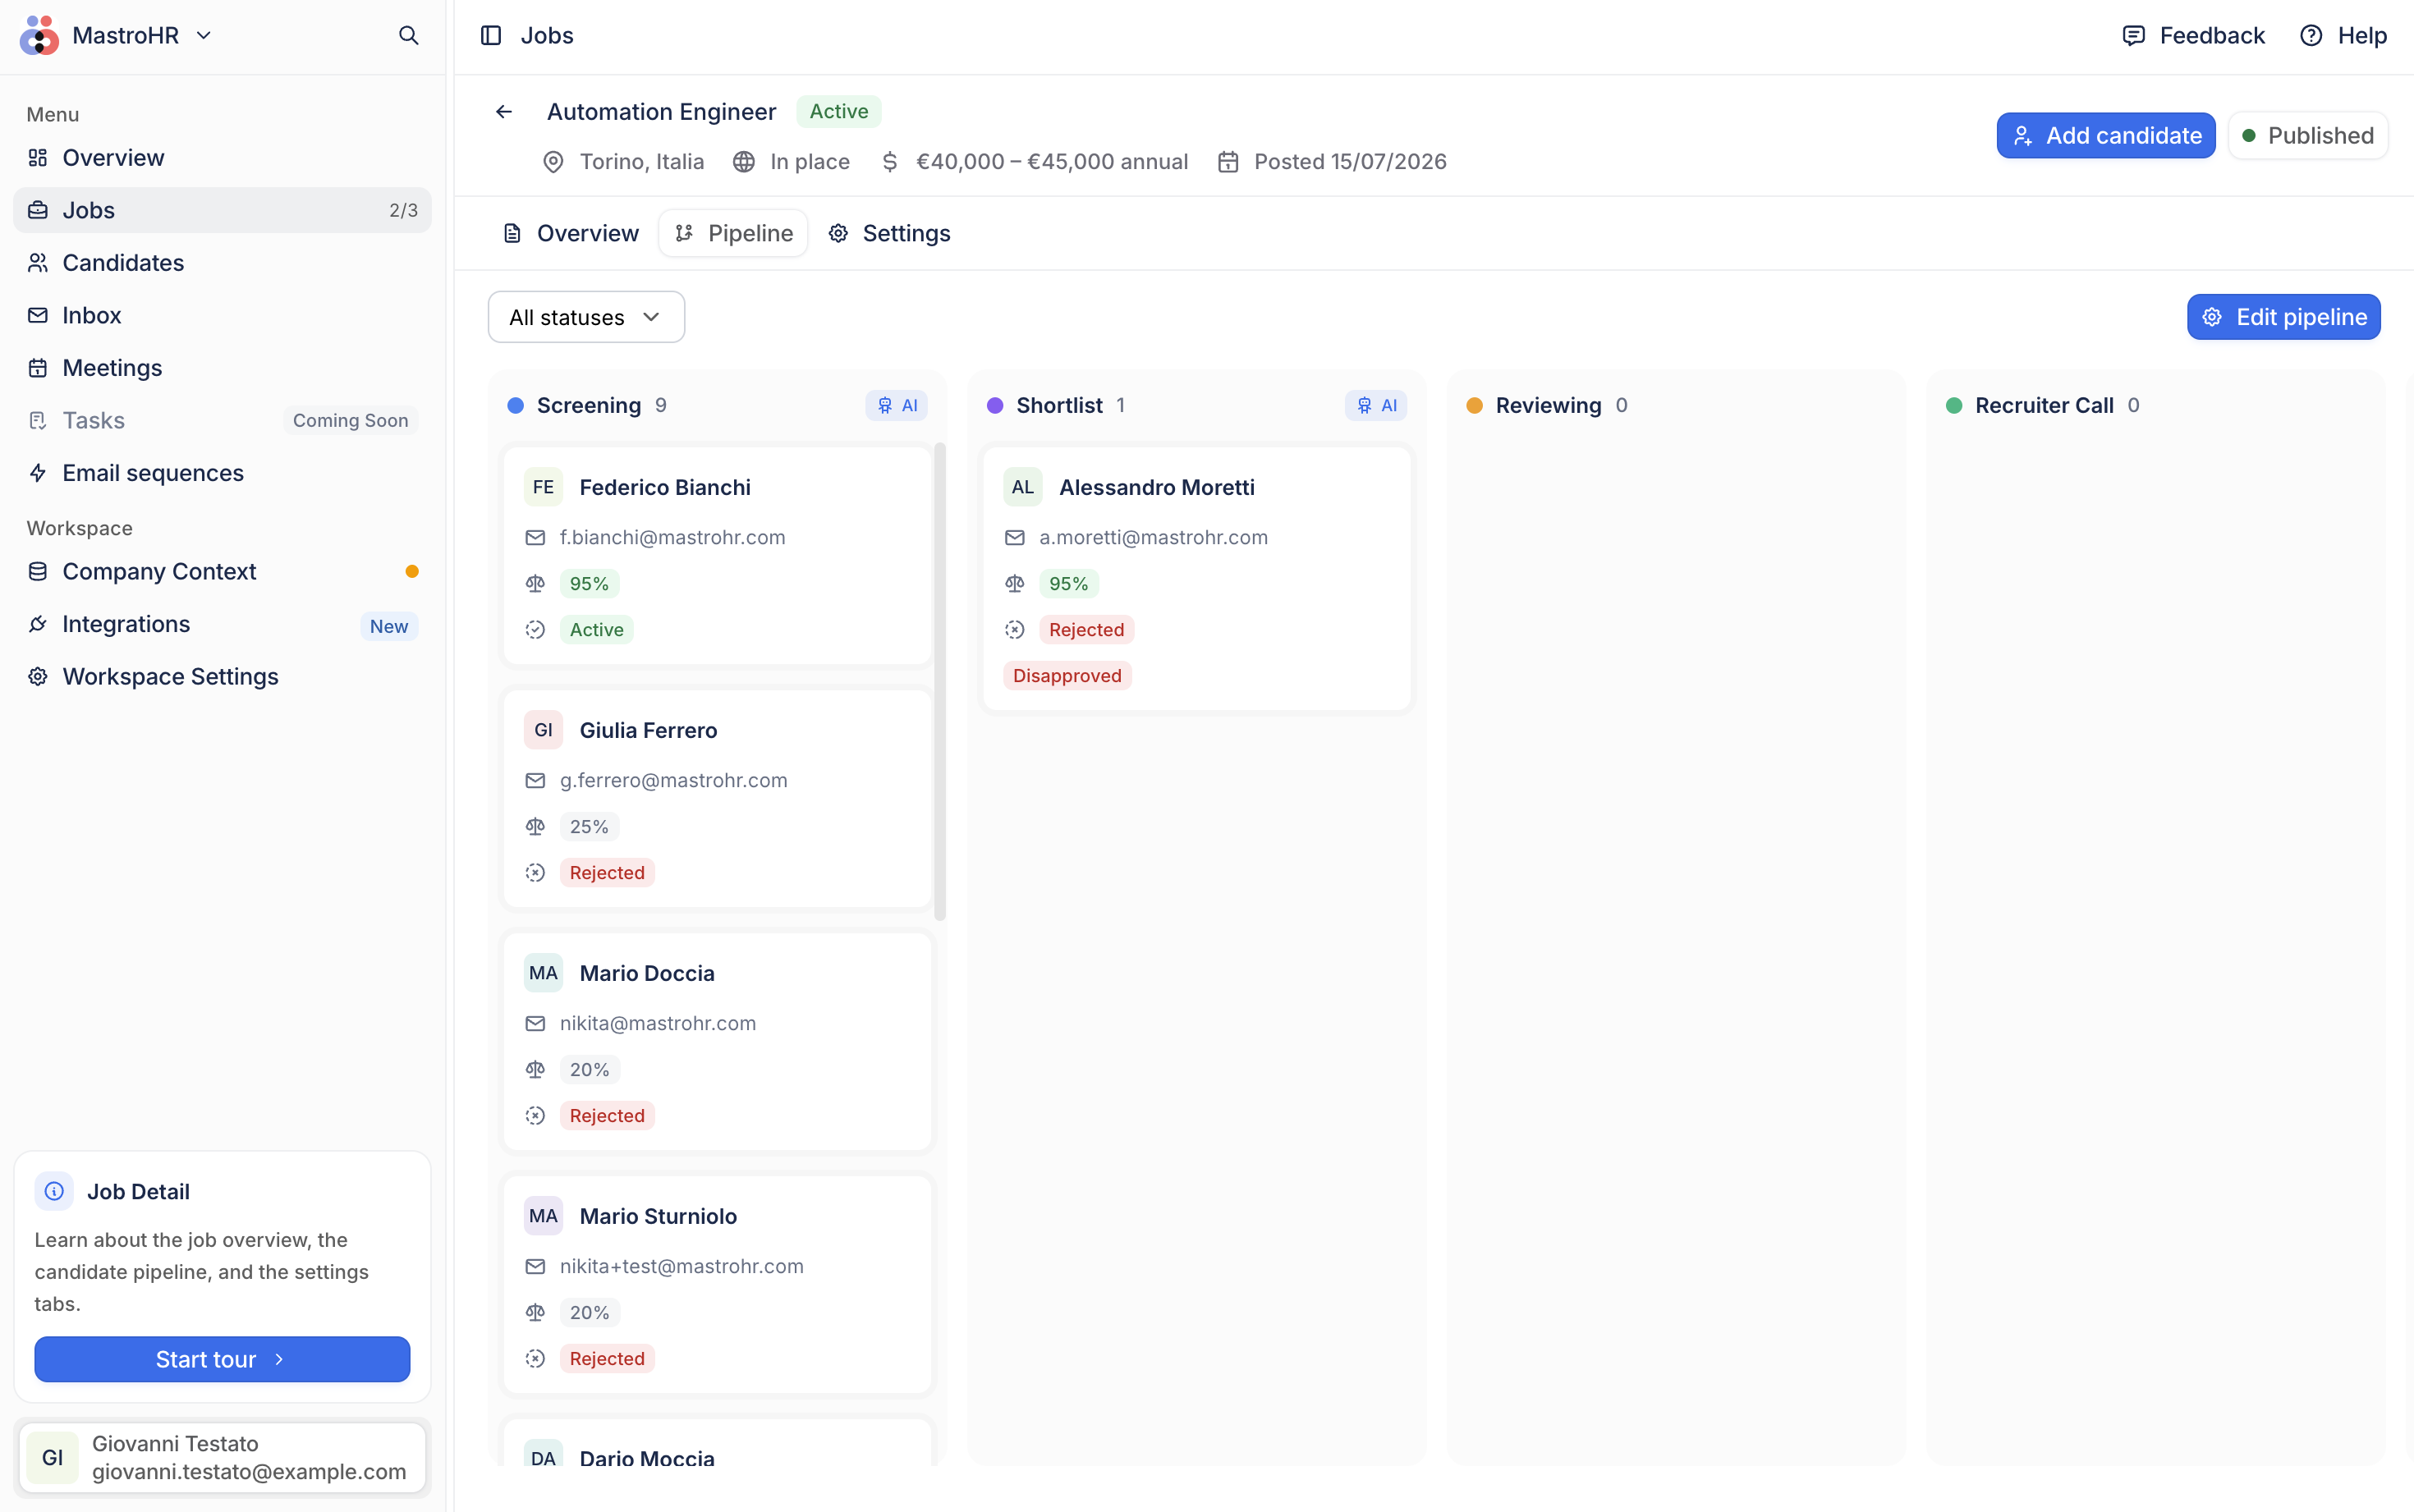Viewport: 2414px width, 1512px height.
Task: Click the info icon in Job Detail card
Action: coord(54,1191)
